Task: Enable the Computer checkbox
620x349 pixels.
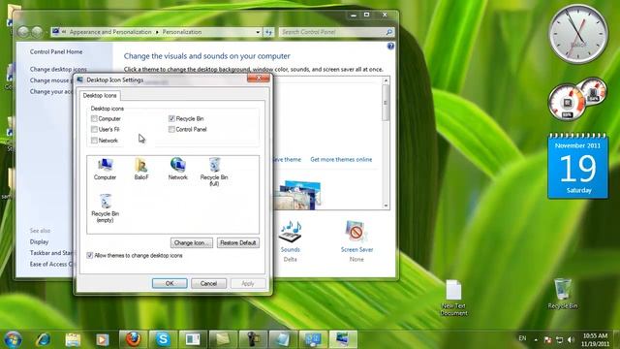Action: [x=94, y=118]
